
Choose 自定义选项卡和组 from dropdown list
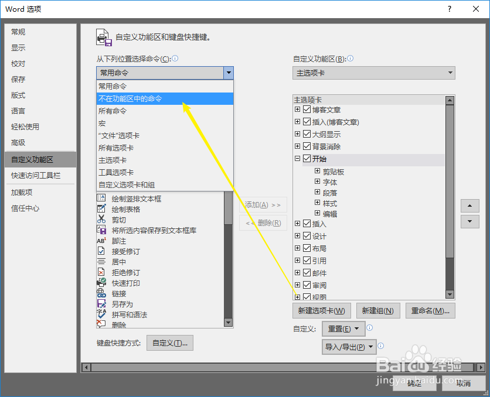point(165,185)
